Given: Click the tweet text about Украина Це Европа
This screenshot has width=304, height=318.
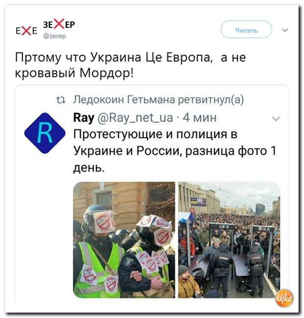Looking at the screenshot, I should pos(130,65).
